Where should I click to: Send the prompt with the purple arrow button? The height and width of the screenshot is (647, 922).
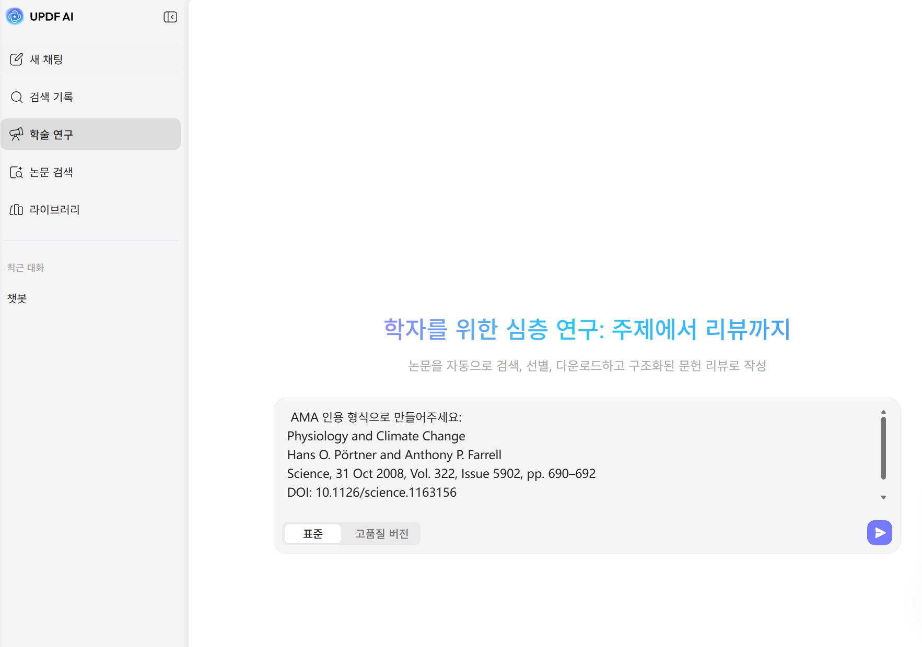click(x=880, y=533)
